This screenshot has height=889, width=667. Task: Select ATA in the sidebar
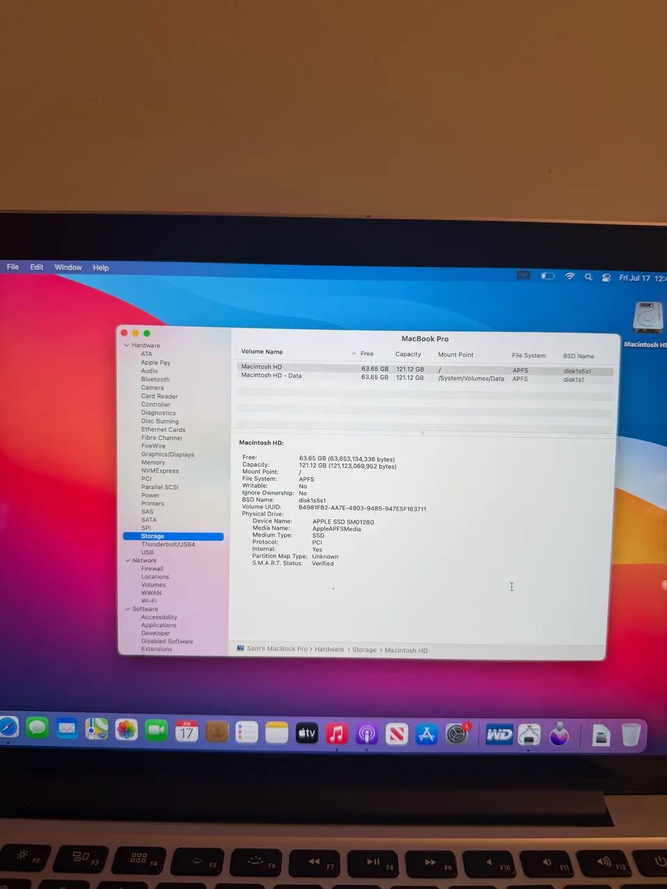coord(147,354)
